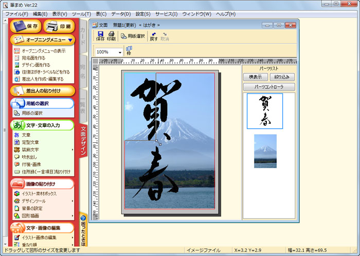This screenshot has height=256, width=360.
Task: Click the large 印刷 (Print) button in sidebar
Action: [x=59, y=26]
